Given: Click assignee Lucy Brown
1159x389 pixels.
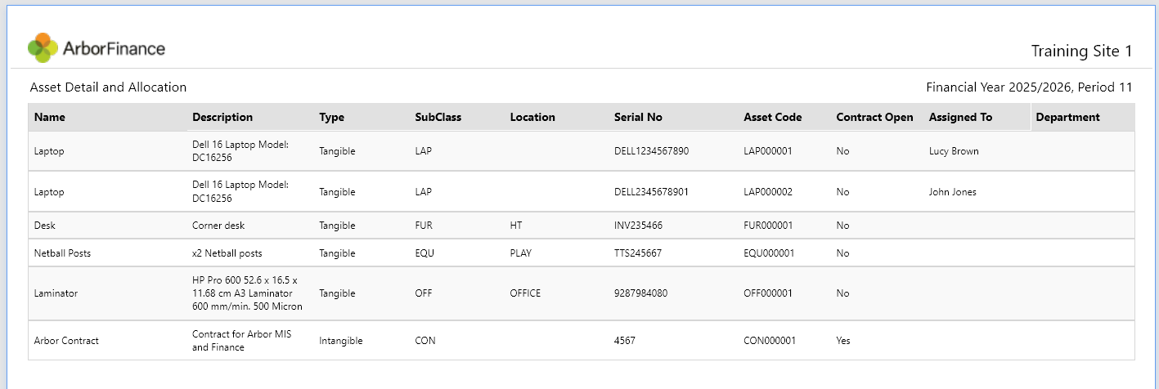Looking at the screenshot, I should click(x=954, y=151).
